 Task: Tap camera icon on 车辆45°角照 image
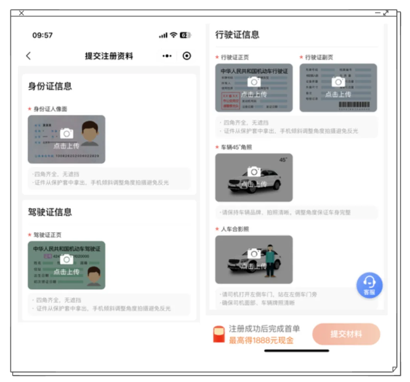click(254, 171)
